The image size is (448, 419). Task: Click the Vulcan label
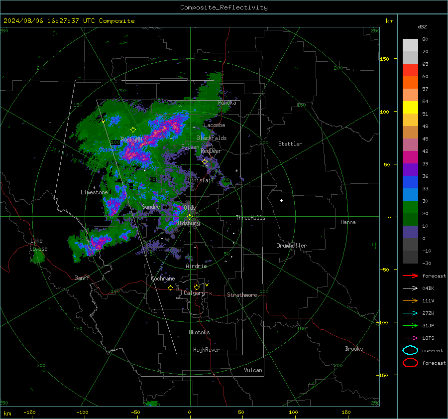pos(253,370)
